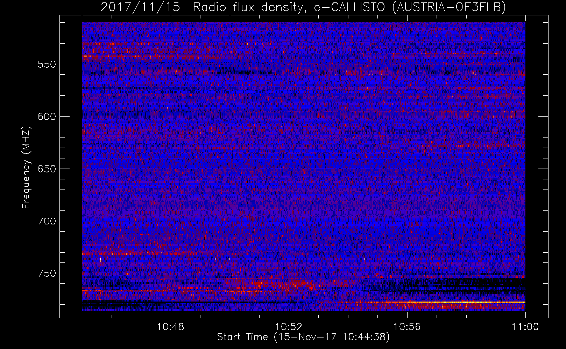Click the date '2017/11/15' in title
Viewport: 566px width, 349px height.
[x=141, y=7]
